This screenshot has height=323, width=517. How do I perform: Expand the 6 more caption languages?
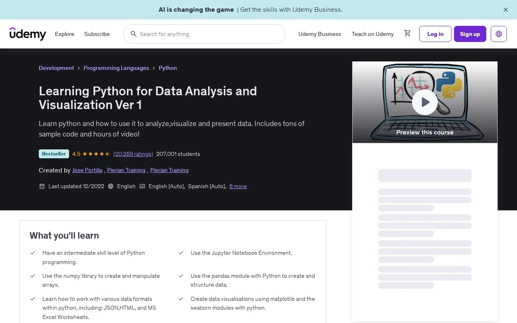click(238, 186)
